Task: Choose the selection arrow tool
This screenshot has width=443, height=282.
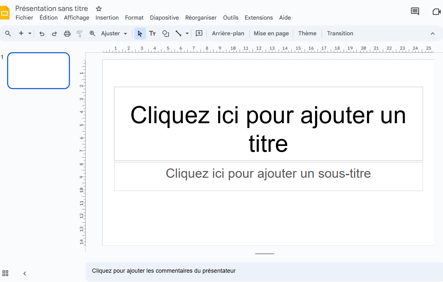Action: click(140, 33)
